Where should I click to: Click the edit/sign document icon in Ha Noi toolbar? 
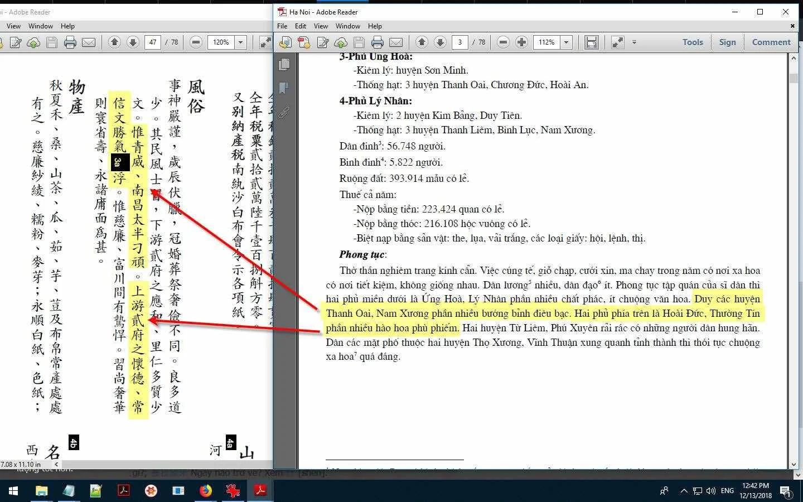coord(323,42)
